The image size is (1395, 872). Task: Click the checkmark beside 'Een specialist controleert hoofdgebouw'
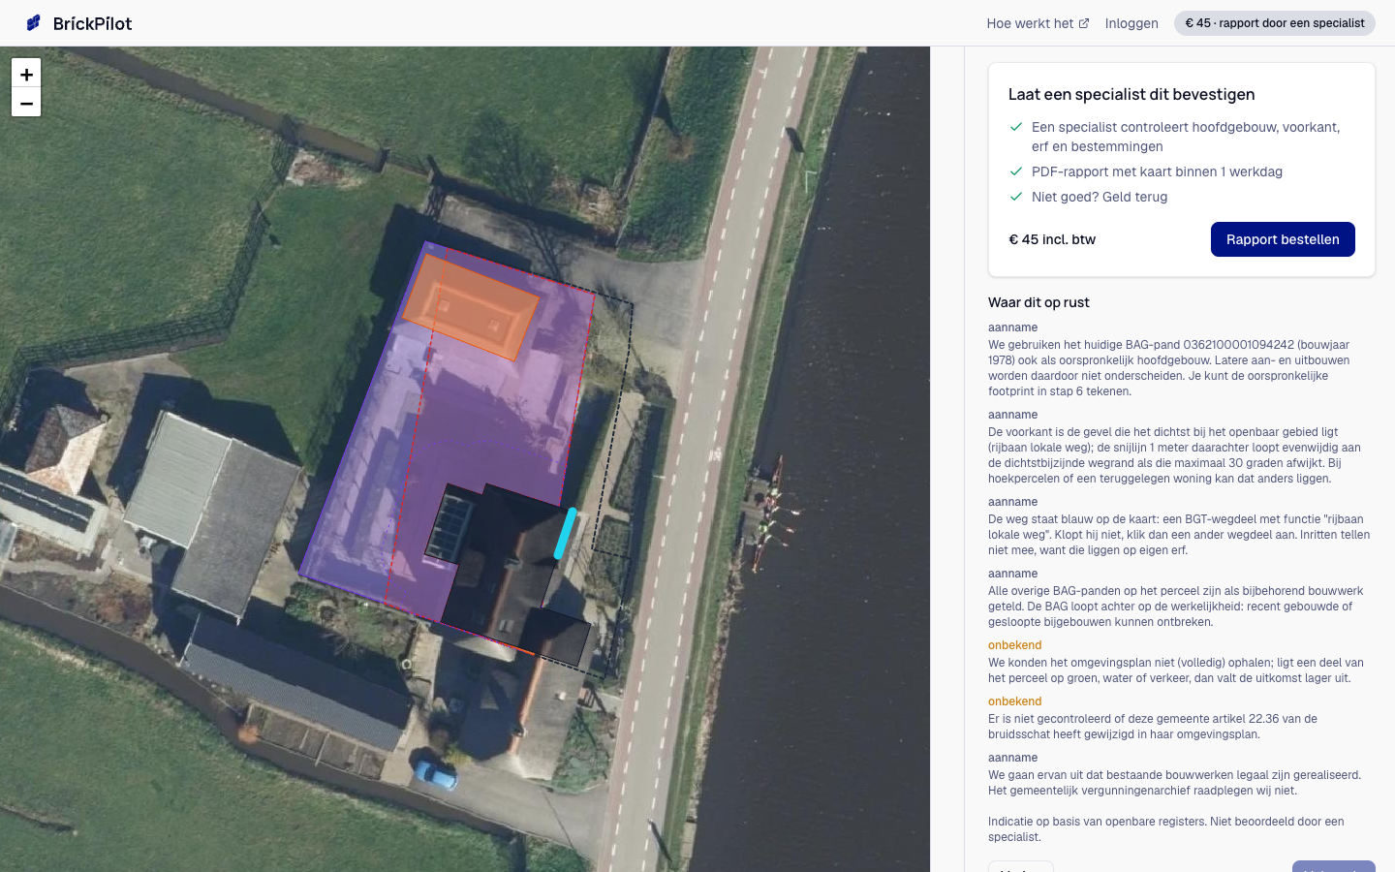[1016, 127]
